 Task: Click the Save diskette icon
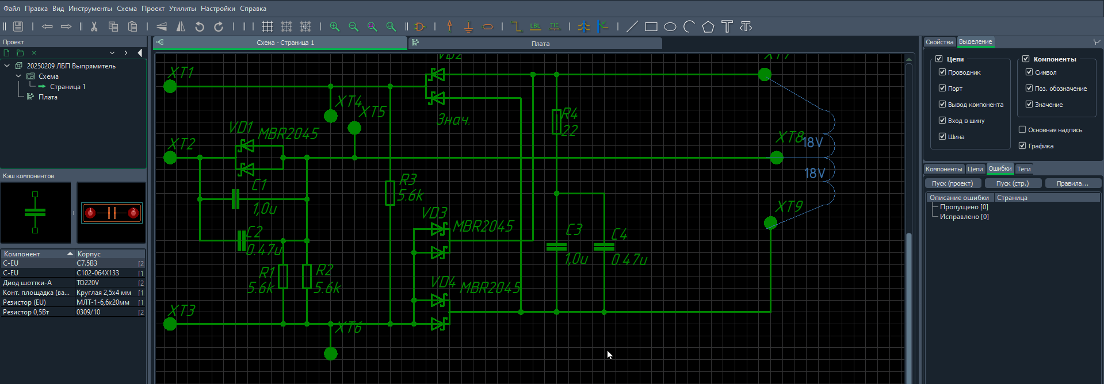coord(18,26)
